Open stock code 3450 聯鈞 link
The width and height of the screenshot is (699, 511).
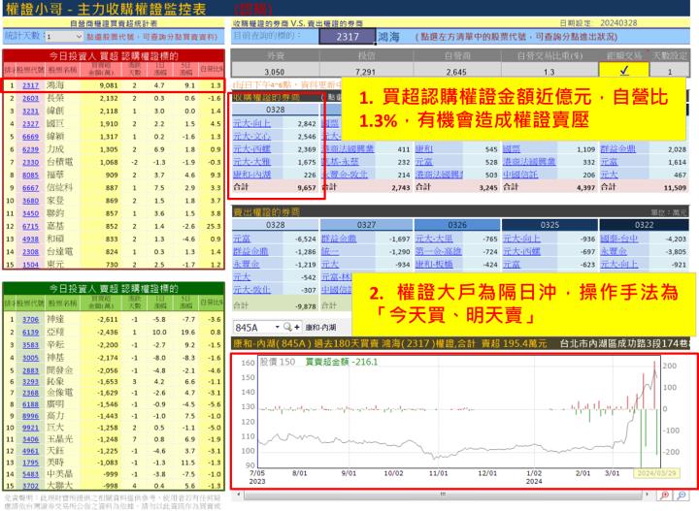point(31,213)
